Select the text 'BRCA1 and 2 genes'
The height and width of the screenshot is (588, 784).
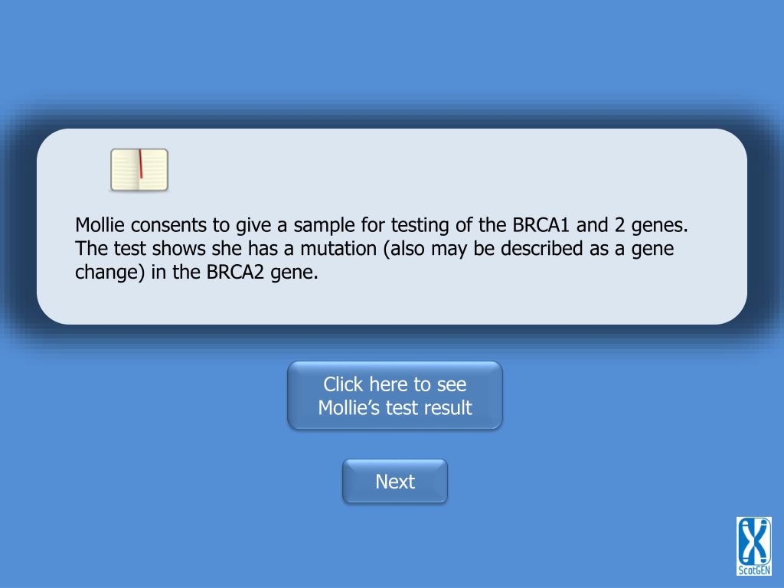(599, 226)
